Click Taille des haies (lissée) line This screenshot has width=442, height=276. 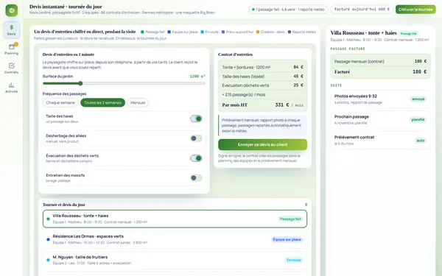point(262,76)
